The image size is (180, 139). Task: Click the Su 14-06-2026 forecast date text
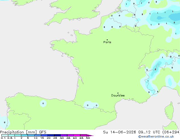coord(120,132)
